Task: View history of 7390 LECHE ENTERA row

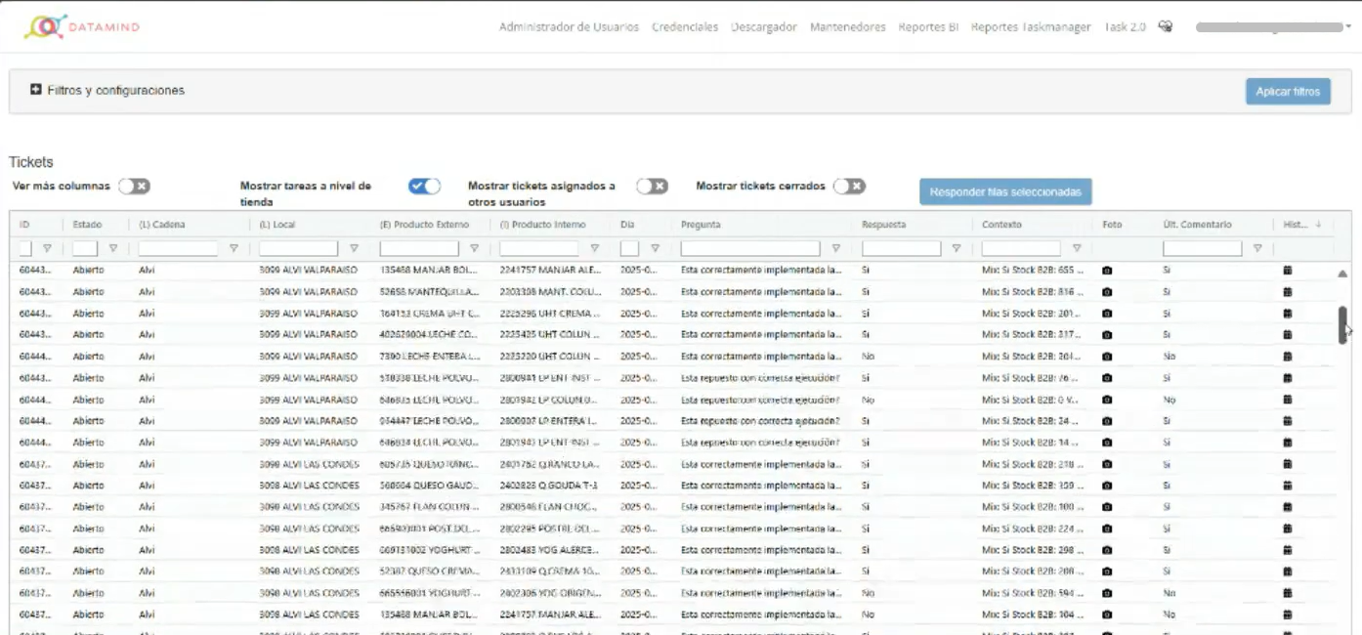Action: [x=1288, y=356]
